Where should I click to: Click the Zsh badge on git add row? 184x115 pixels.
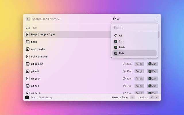tap(152, 71)
